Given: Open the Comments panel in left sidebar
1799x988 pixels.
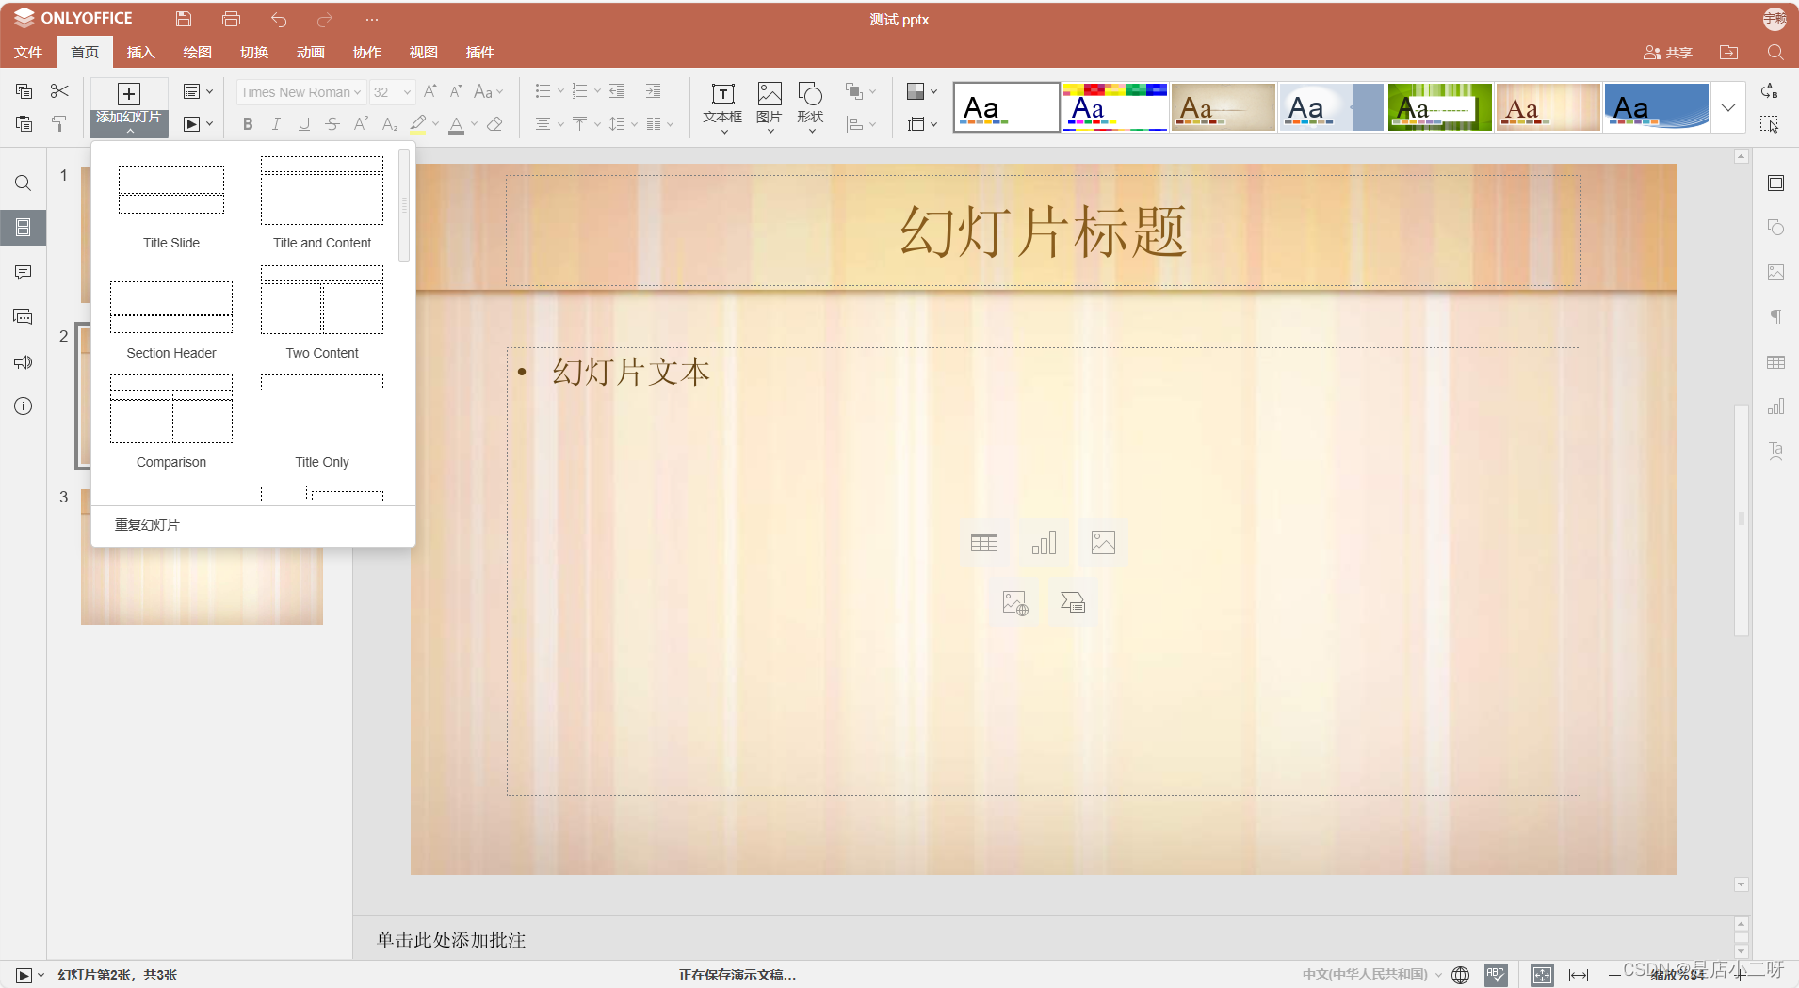Looking at the screenshot, I should (x=24, y=272).
